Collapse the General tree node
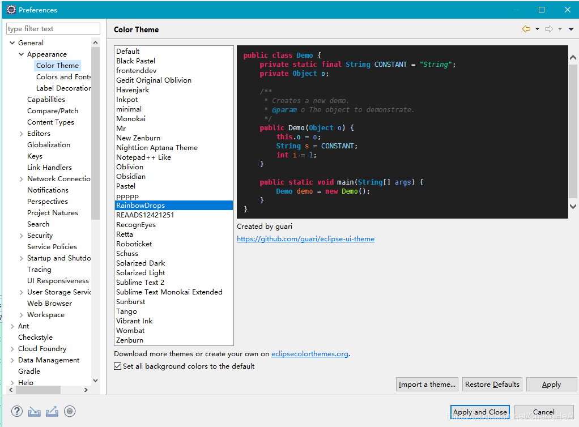The width and height of the screenshot is (579, 427). pos(12,43)
